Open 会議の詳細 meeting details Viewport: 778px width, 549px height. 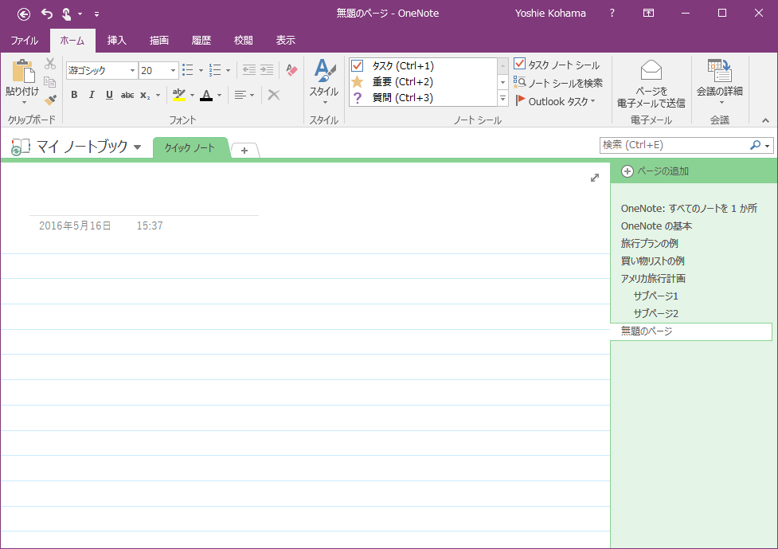(x=719, y=82)
